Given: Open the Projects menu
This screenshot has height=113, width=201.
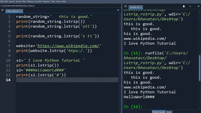Looking at the screenshot, I should tap(46, 2).
